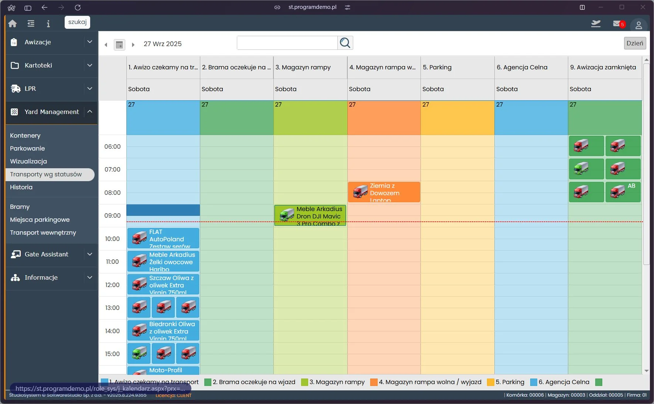Viewport: 654px width, 404px height.
Task: Open Kontenery in the sidebar
Action: 25,135
